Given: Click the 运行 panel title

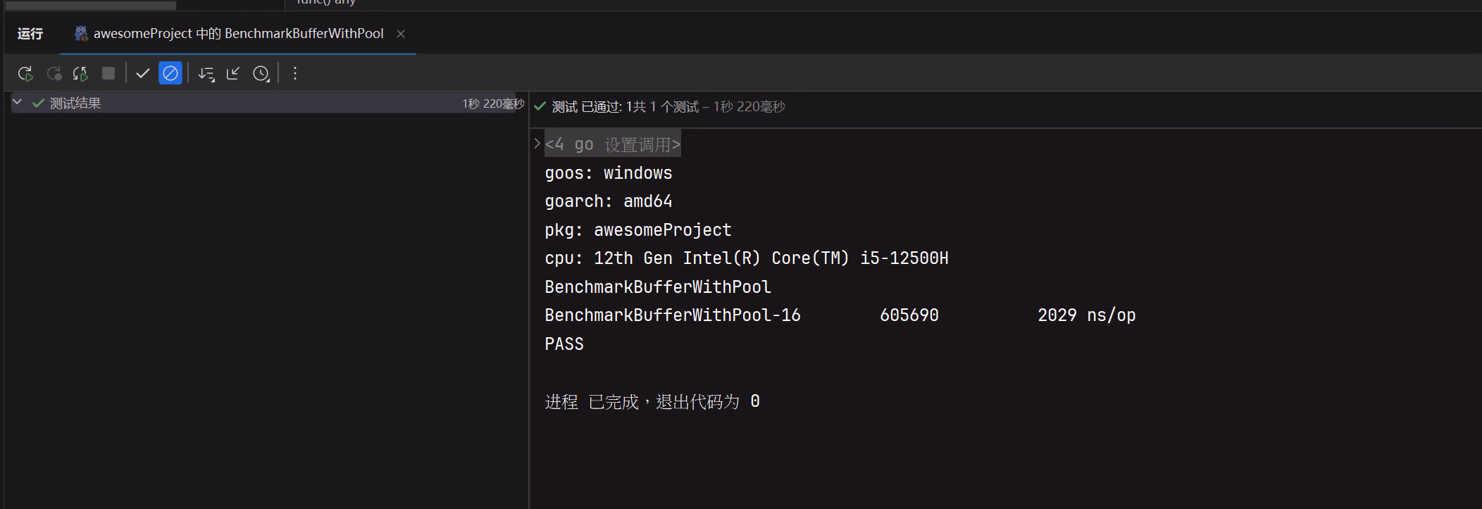Looking at the screenshot, I should point(30,34).
